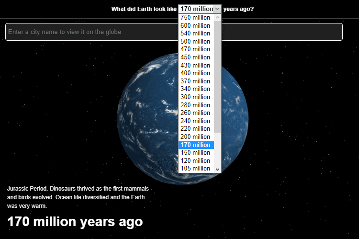Click the Jurassic Period description text
The height and width of the screenshot is (239, 359).
pos(78,197)
